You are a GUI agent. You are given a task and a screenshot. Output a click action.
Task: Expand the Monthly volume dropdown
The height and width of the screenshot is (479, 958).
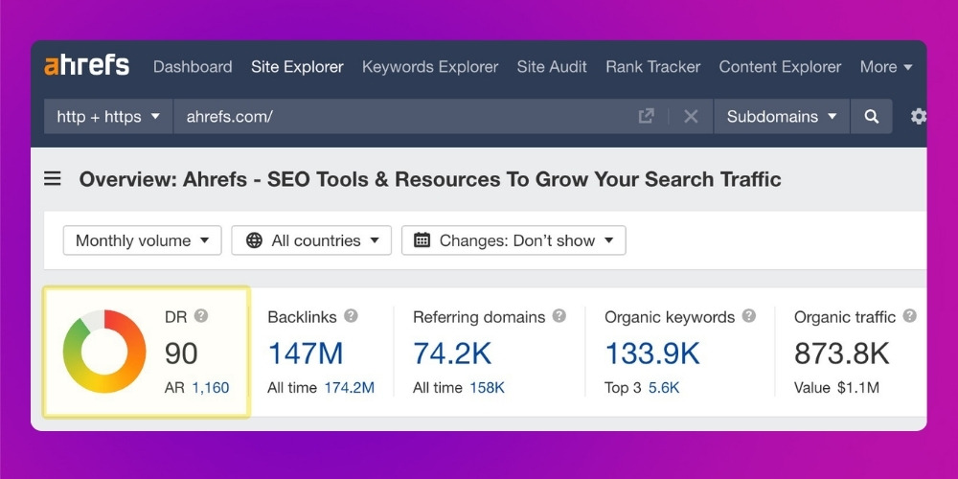(x=143, y=240)
